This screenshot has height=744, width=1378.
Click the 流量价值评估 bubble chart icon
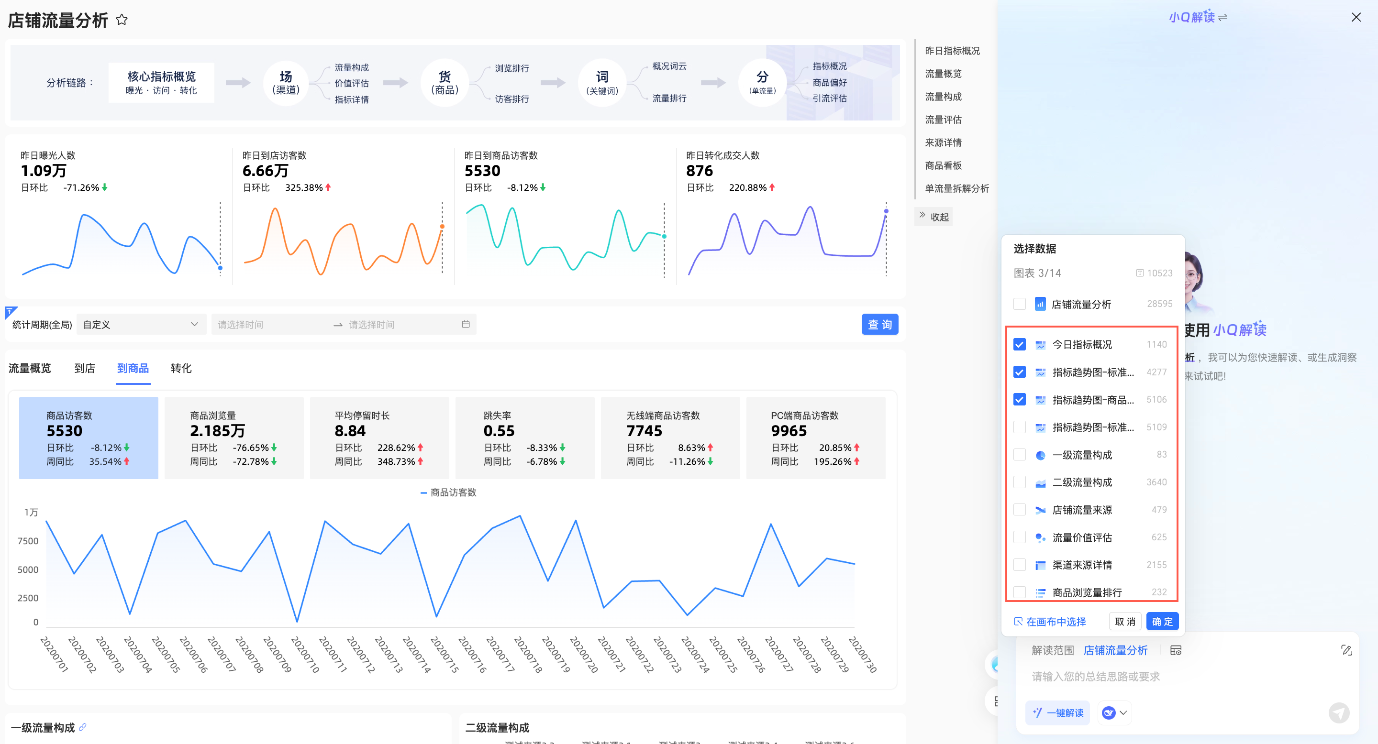[1040, 538]
